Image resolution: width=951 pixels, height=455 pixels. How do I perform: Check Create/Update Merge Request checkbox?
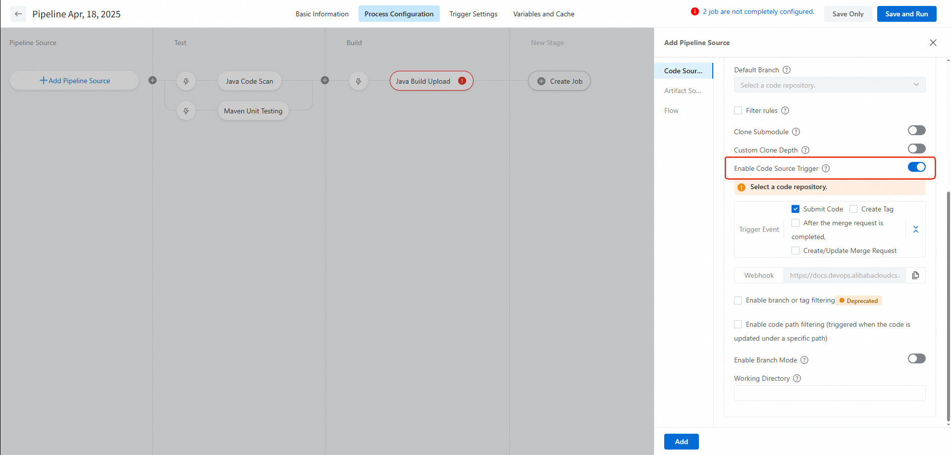(795, 251)
